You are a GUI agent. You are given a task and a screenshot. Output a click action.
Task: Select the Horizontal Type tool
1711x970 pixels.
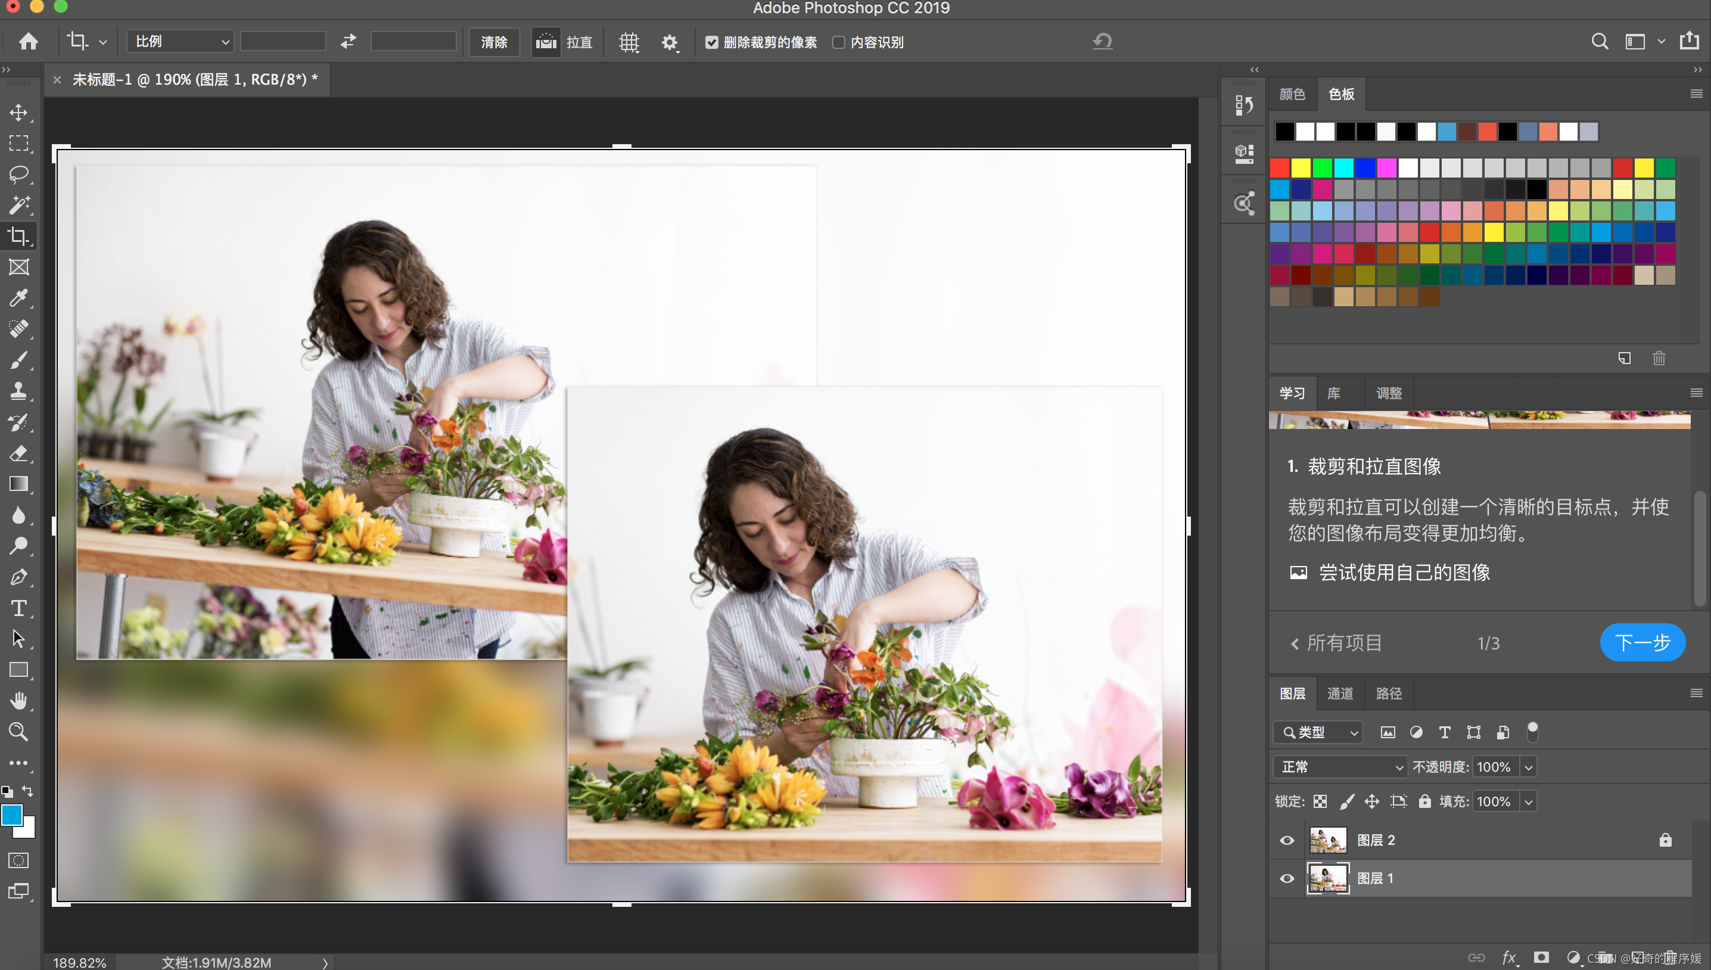(18, 608)
